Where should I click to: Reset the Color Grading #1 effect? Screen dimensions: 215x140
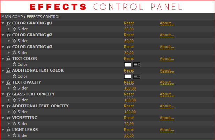(x=129, y=23)
